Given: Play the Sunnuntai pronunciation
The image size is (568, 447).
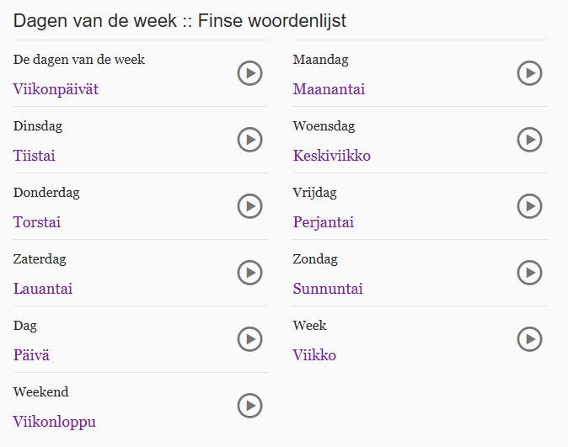Looking at the screenshot, I should tap(529, 273).
